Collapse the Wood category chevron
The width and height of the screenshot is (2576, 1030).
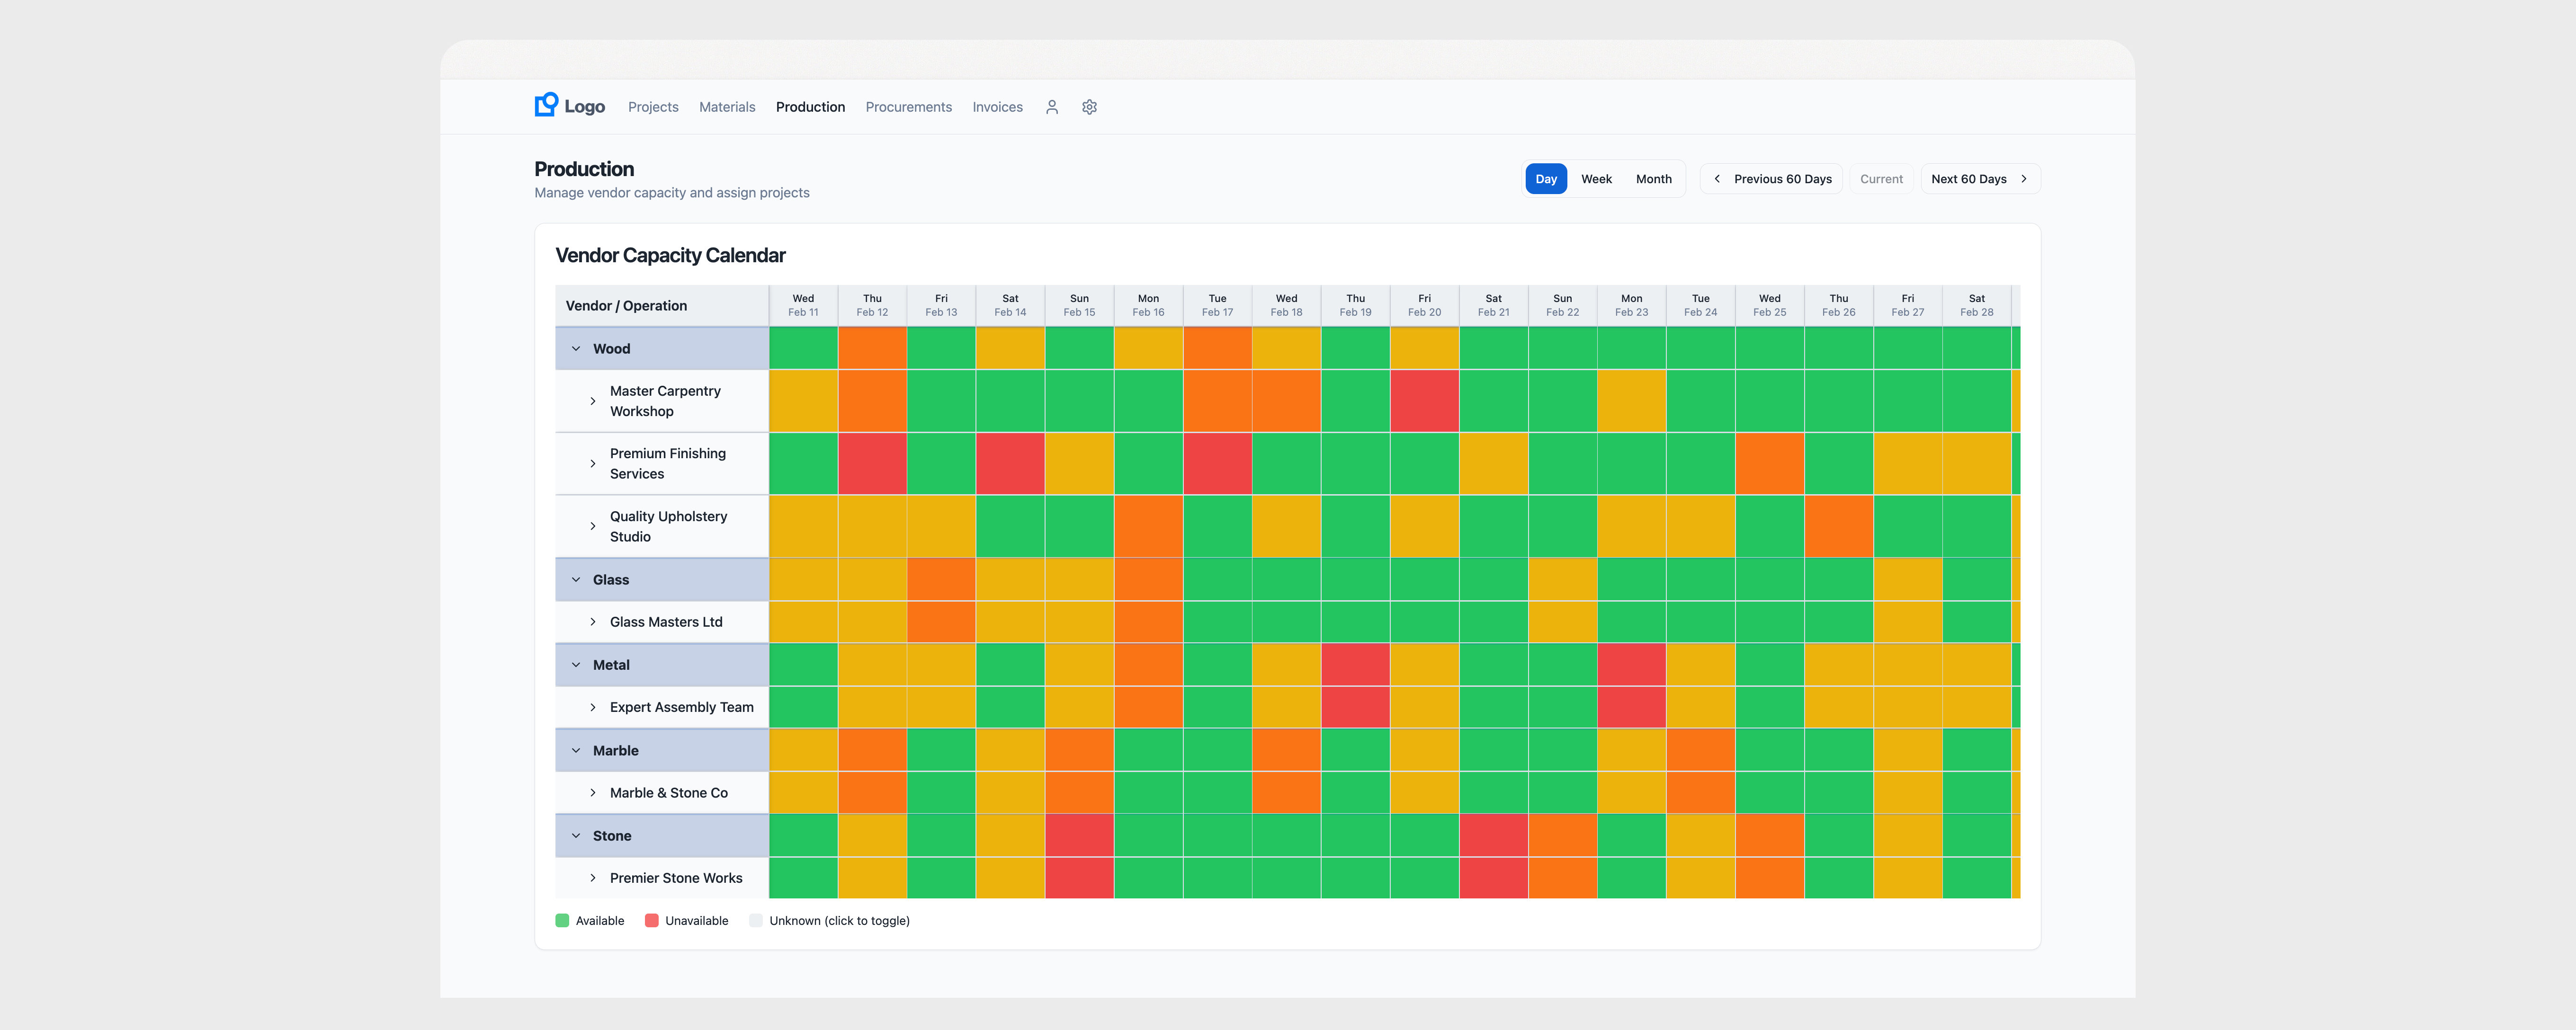pyautogui.click(x=576, y=349)
